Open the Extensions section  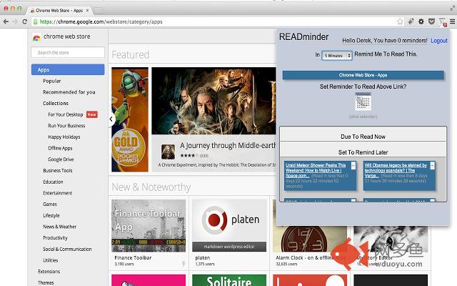(x=49, y=272)
